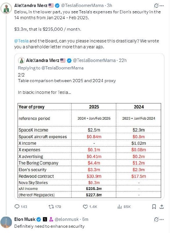Open the @elonmusk profile handle

[x=66, y=219]
